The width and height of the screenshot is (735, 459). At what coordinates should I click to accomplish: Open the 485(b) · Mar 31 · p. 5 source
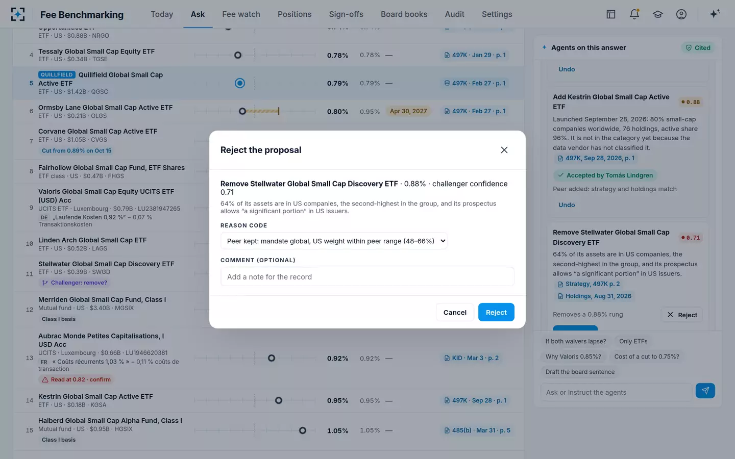click(477, 430)
